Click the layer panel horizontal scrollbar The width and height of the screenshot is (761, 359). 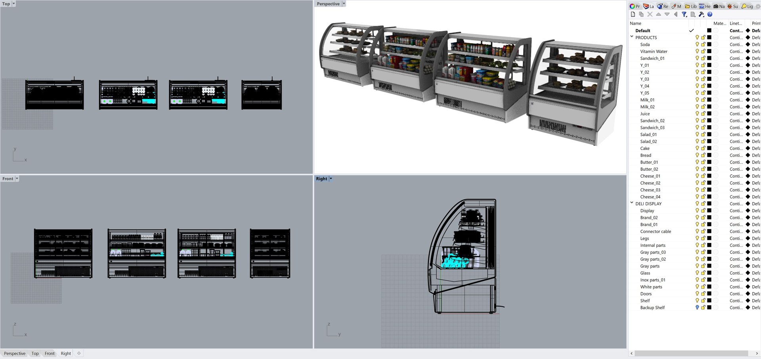coord(691,353)
